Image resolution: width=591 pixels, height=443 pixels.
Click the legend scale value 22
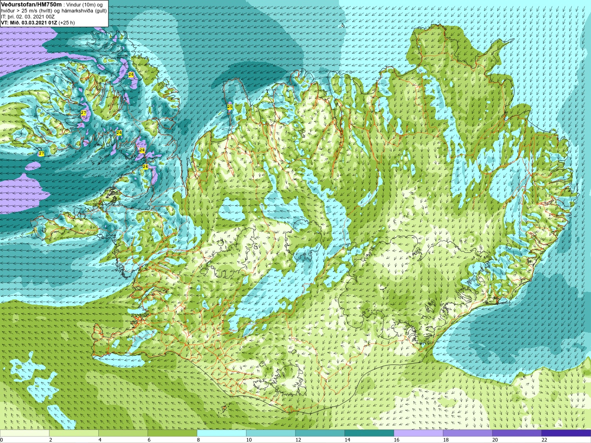pos(544,440)
